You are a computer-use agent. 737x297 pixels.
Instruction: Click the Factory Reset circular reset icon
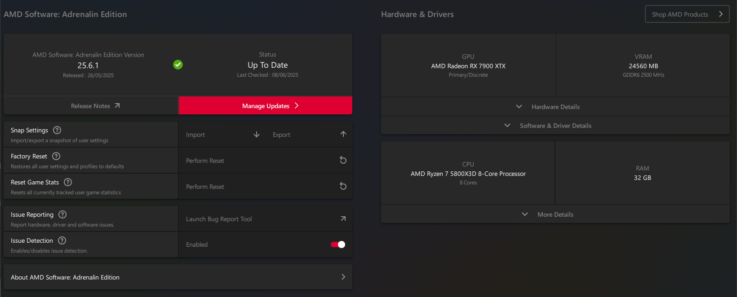point(343,160)
